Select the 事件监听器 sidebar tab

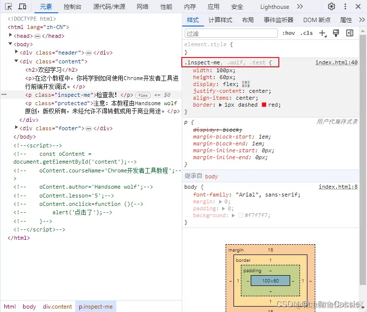point(278,20)
